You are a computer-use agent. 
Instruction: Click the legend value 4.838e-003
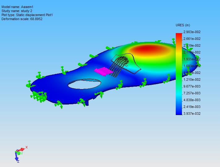(192, 100)
